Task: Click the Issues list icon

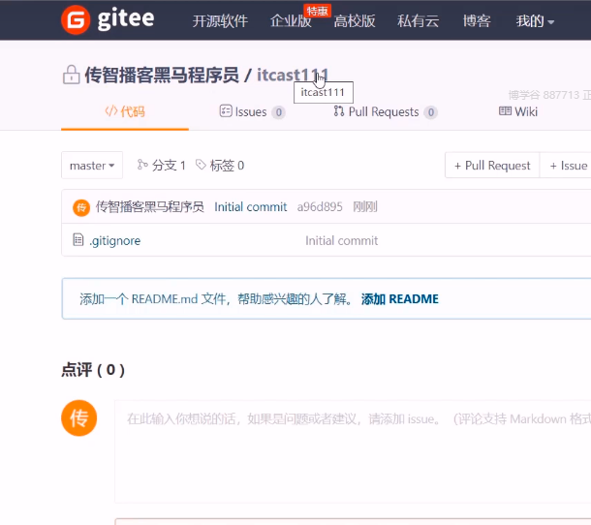Action: point(226,111)
